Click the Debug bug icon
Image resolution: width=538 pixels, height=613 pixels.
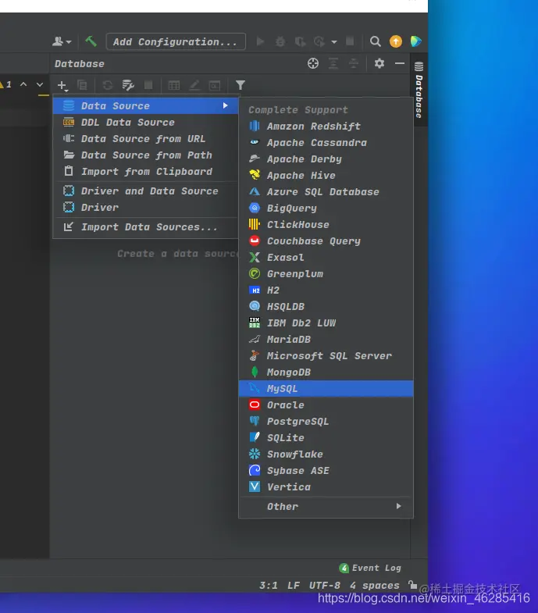(x=280, y=41)
